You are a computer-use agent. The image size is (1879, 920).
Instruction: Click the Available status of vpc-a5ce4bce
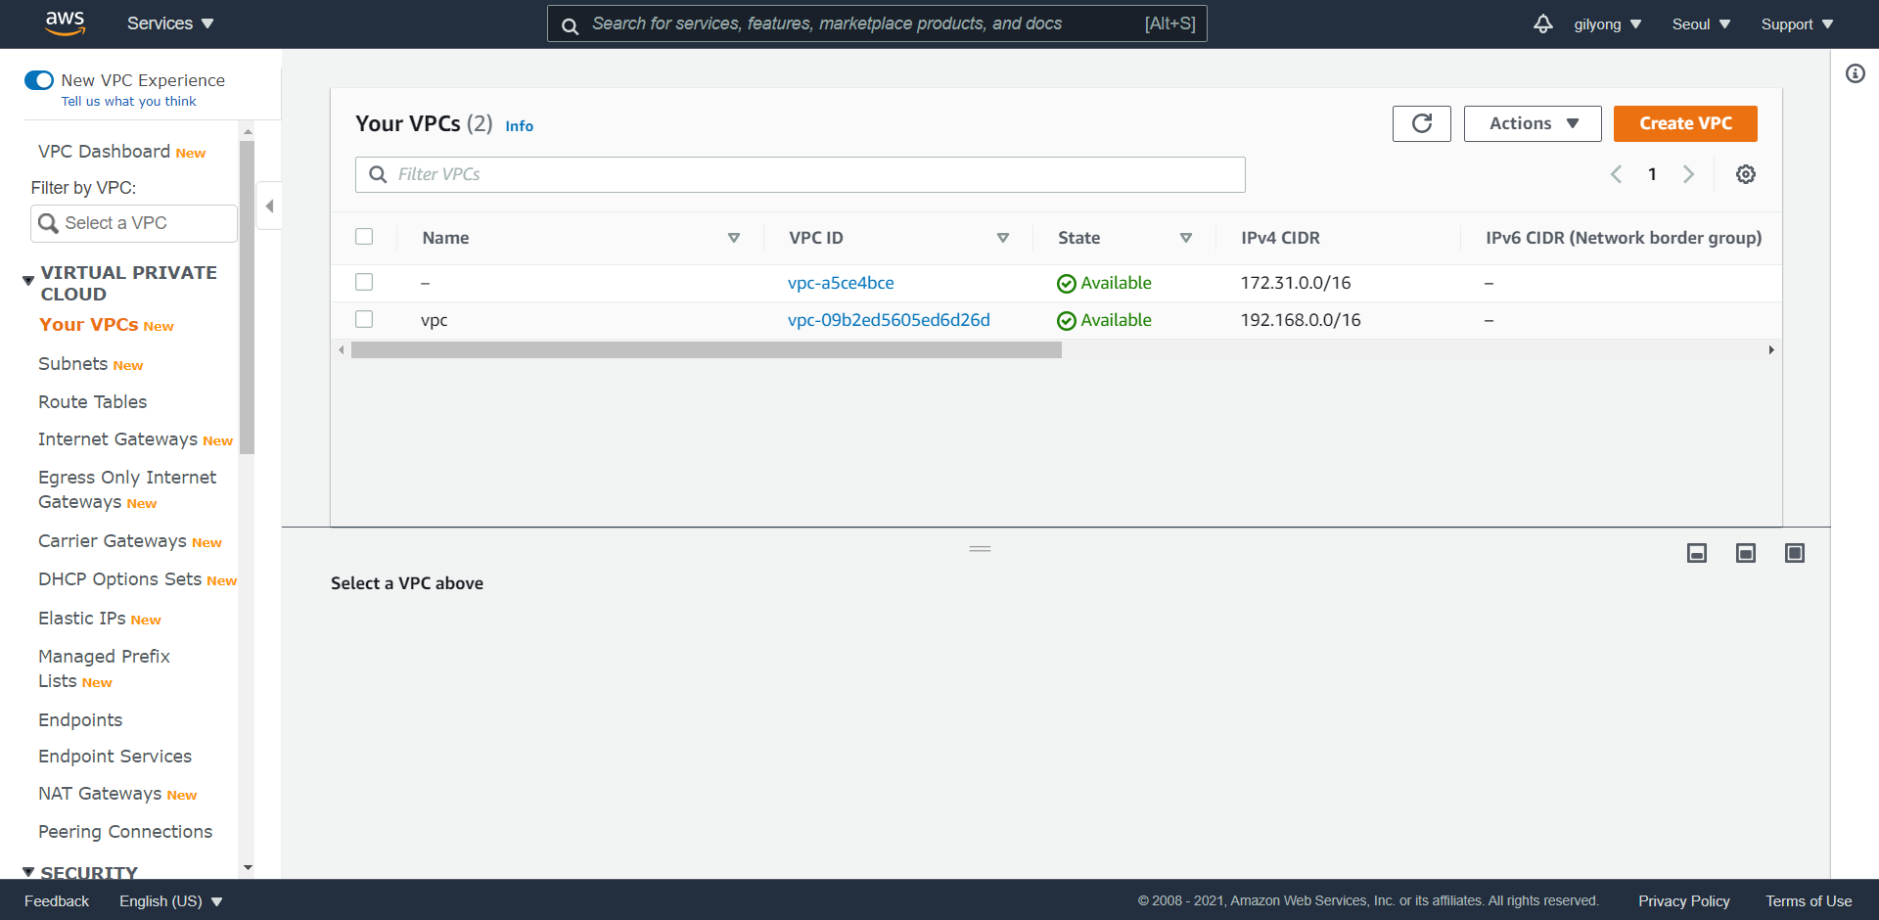1104,283
